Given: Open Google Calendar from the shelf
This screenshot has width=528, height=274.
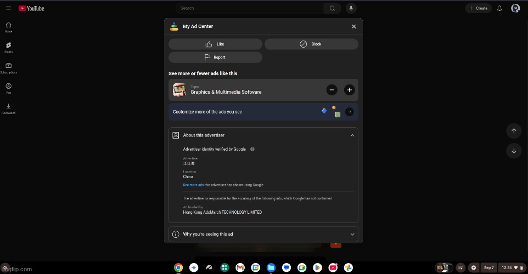Looking at the screenshot, I should pos(256,267).
